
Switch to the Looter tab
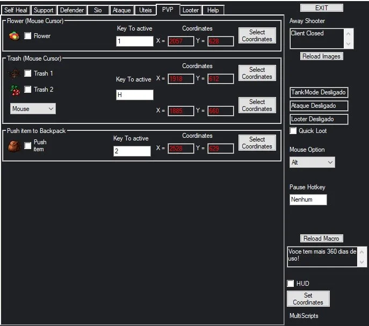tap(191, 10)
